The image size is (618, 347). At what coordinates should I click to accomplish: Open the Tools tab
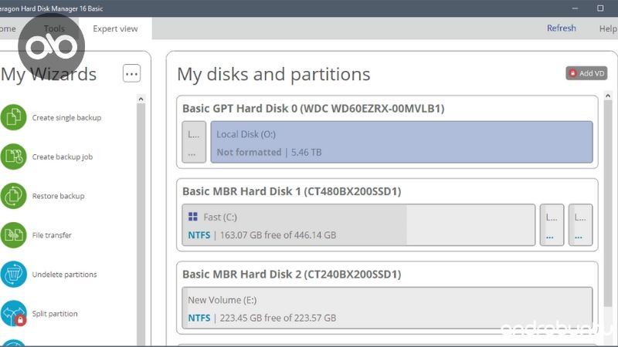[x=54, y=29]
